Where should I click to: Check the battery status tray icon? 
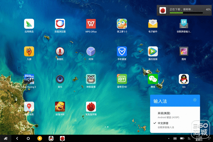tap(182, 139)
